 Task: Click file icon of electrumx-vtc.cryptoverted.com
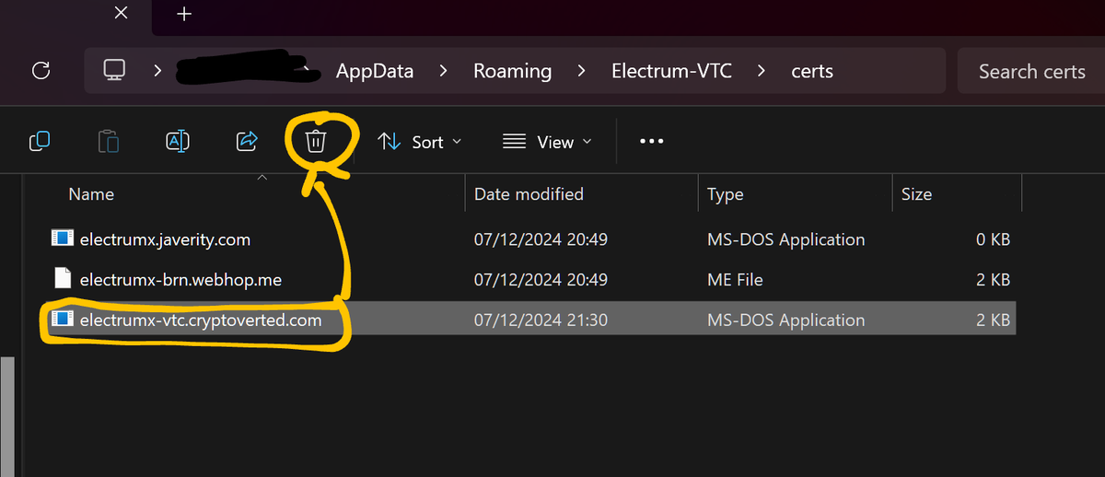62,319
